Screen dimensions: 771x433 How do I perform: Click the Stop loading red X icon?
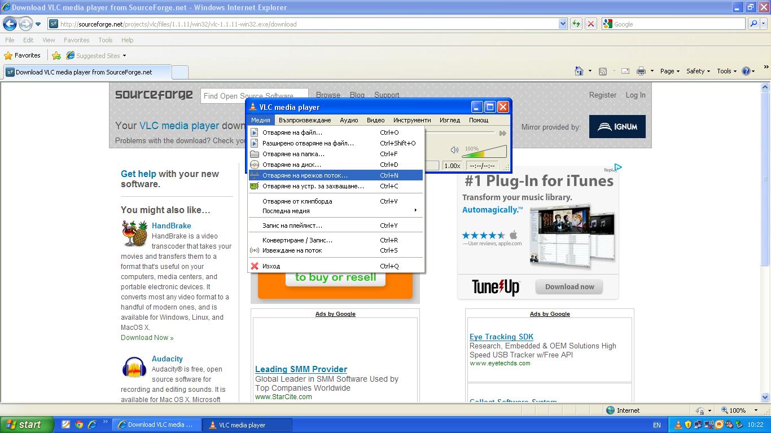[x=591, y=24]
